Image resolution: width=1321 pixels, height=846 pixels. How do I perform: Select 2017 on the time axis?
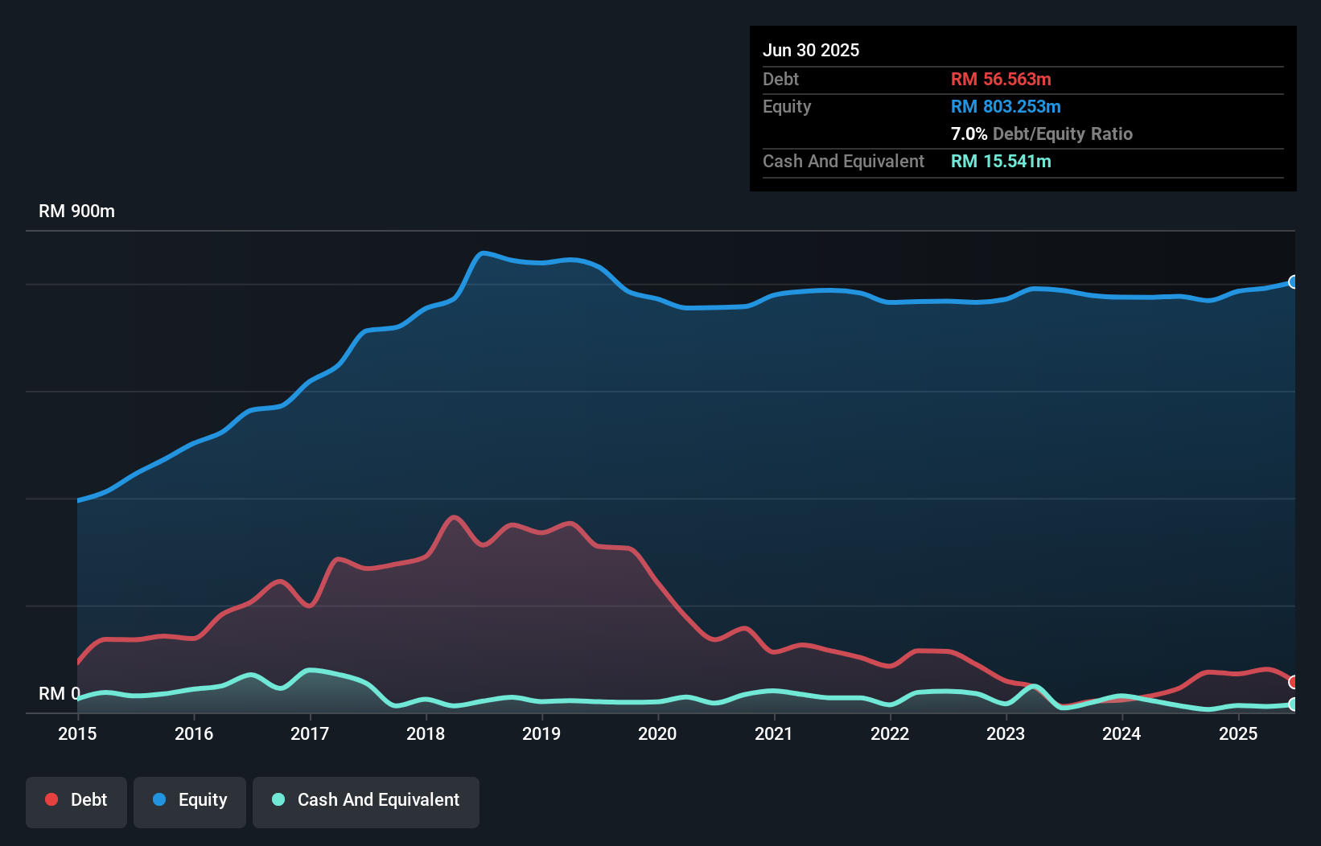pos(310,734)
